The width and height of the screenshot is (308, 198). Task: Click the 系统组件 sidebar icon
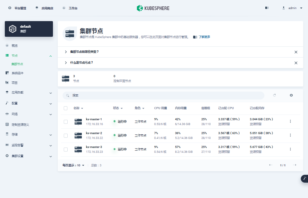coord(7,73)
